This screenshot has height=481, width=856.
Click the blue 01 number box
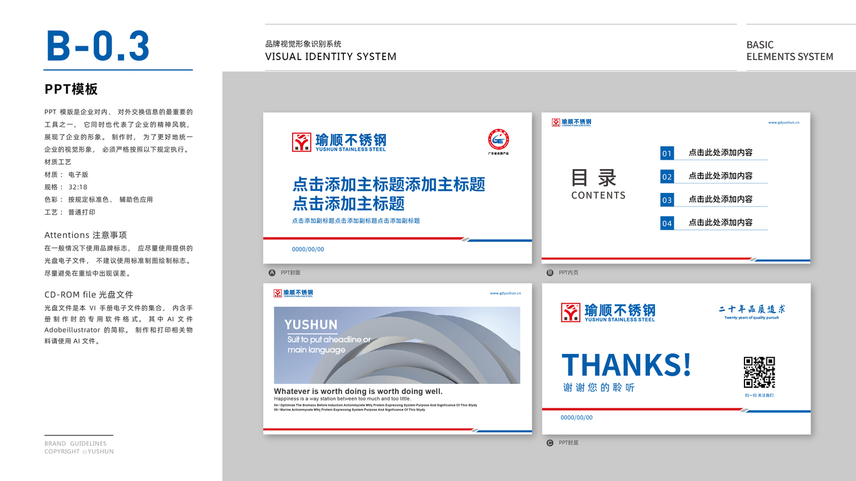(x=667, y=153)
